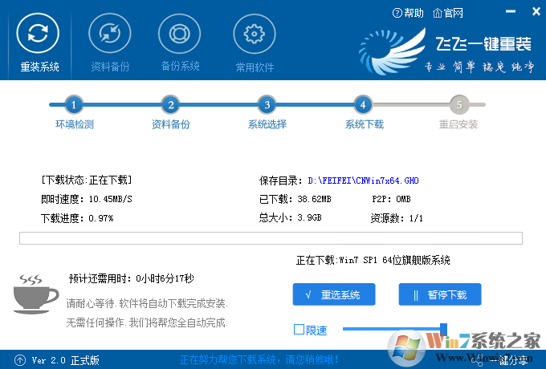Click the 已下载 38.62MB value
This screenshot has width=546, height=369.
click(x=314, y=199)
